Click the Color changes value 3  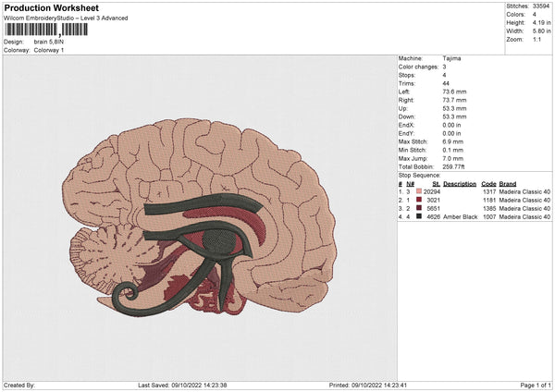(x=444, y=67)
